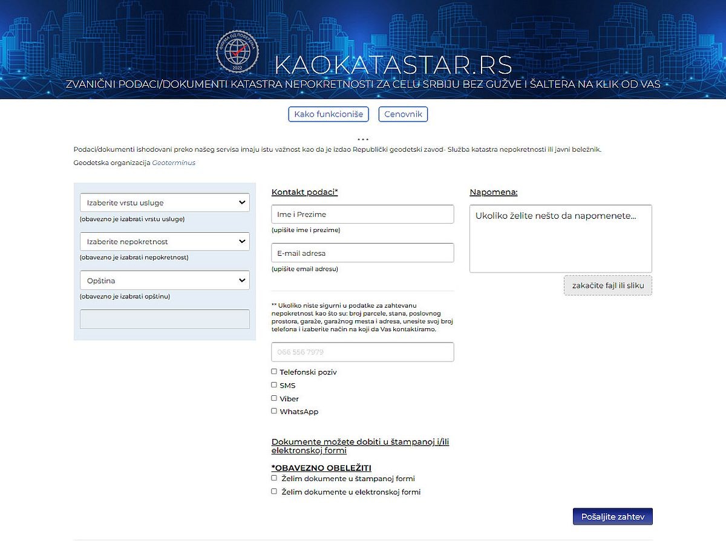
Task: Enable the SMS contact option
Action: pyautogui.click(x=274, y=385)
